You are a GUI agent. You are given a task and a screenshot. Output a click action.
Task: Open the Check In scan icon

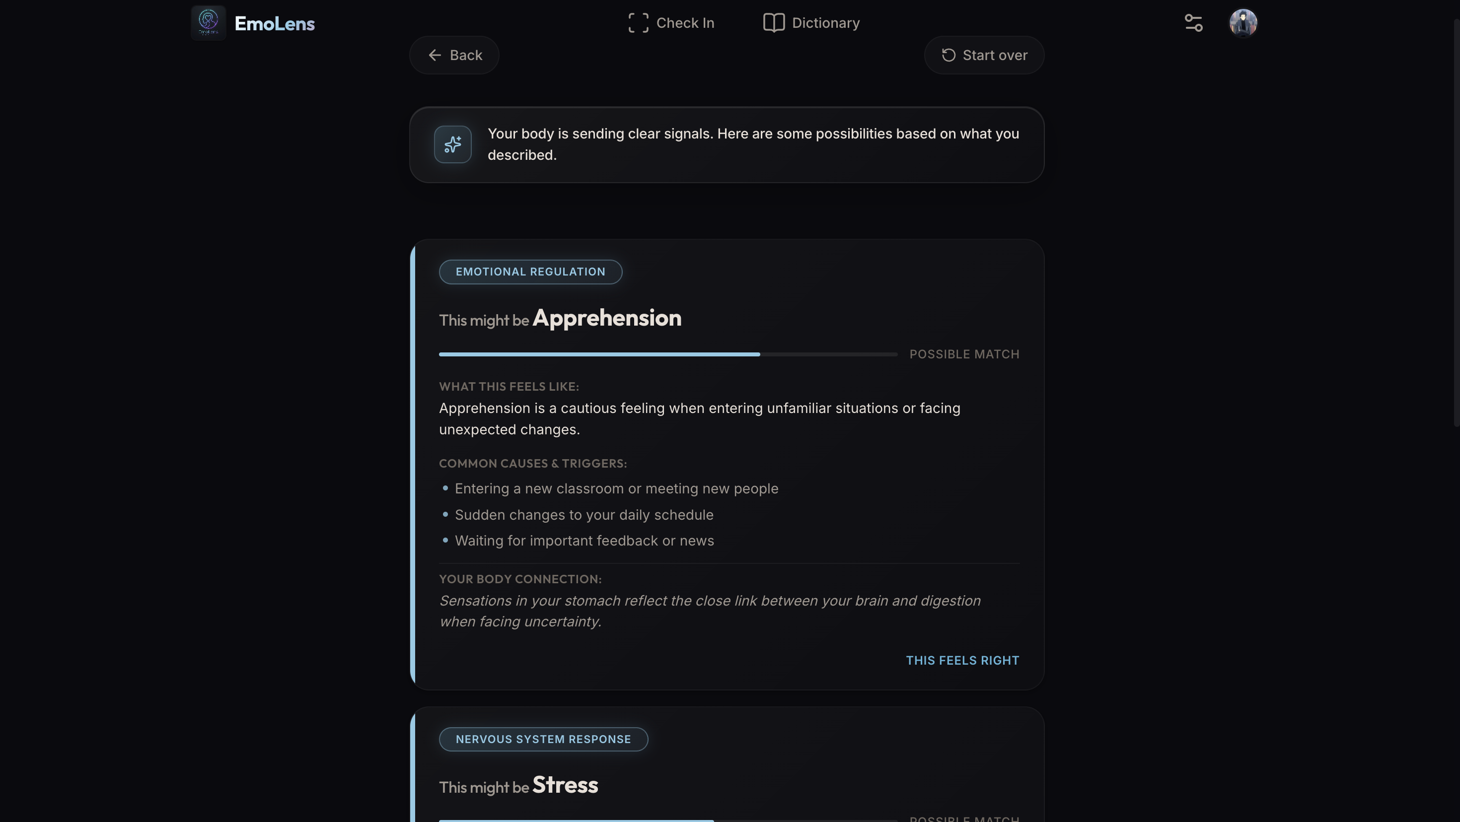(x=638, y=23)
